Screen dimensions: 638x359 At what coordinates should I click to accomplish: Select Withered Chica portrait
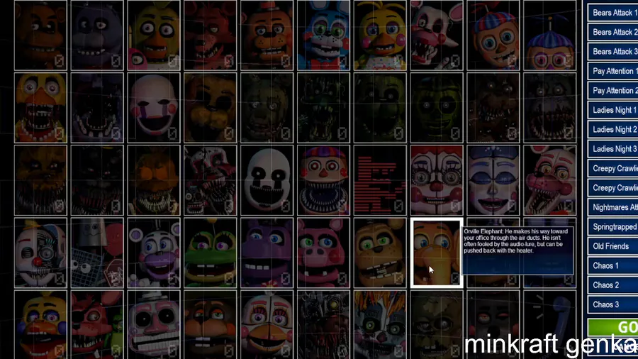[x=40, y=108]
